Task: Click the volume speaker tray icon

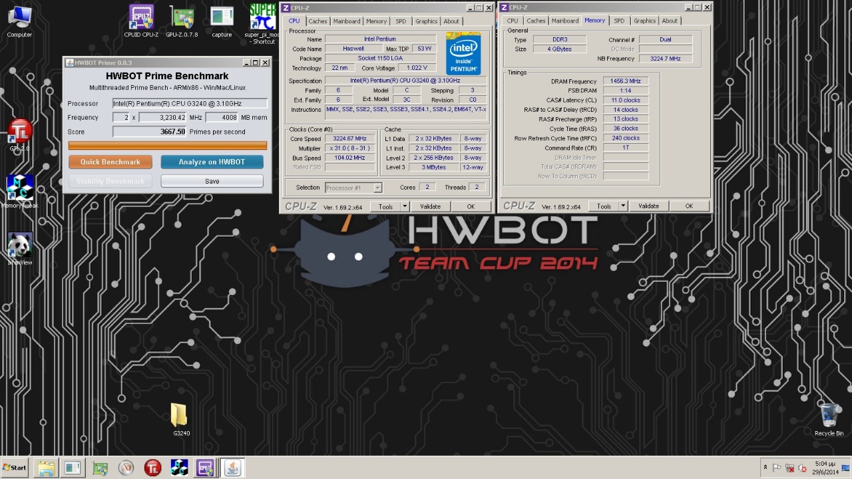Action: click(803, 468)
